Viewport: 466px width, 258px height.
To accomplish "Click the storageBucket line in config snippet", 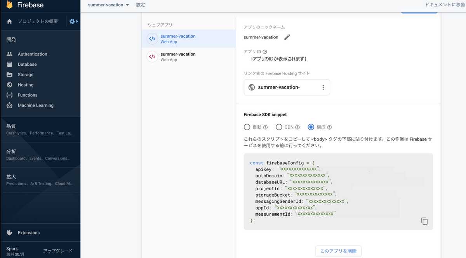I will point(296,194).
